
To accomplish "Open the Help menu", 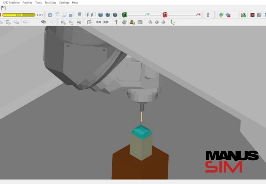I will (x=75, y=3).
